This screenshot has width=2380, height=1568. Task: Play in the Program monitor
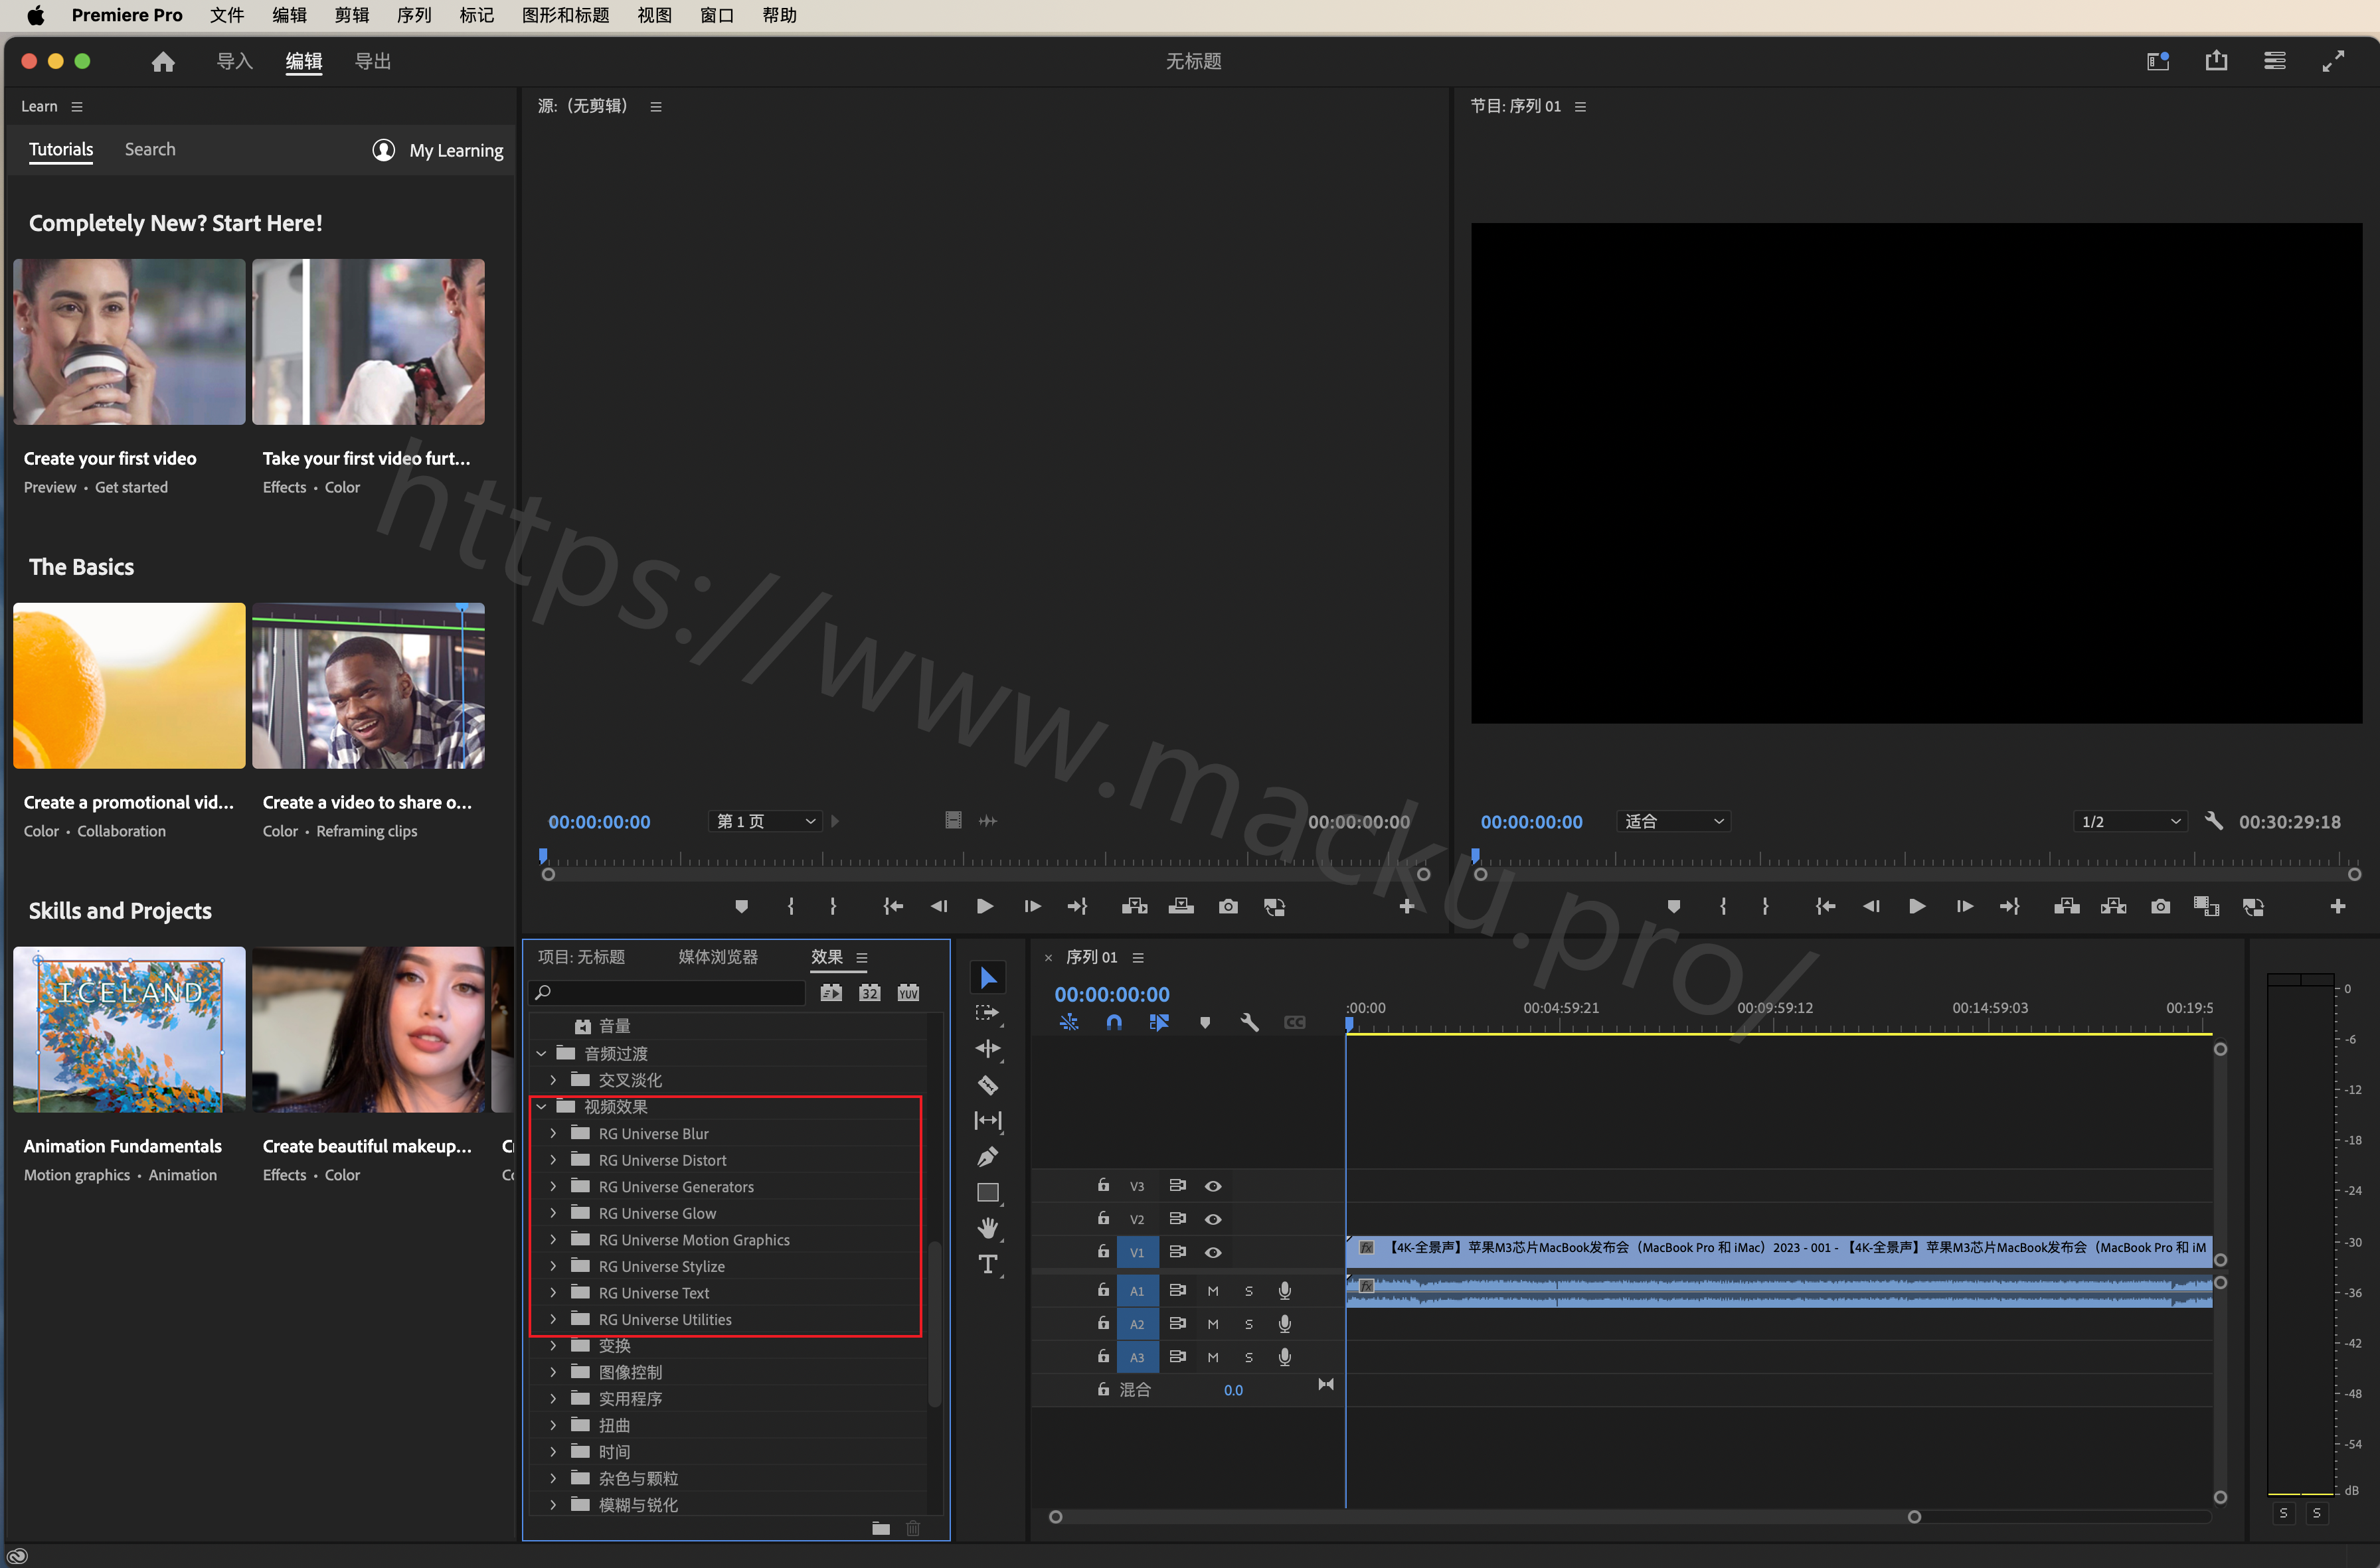(x=1916, y=906)
